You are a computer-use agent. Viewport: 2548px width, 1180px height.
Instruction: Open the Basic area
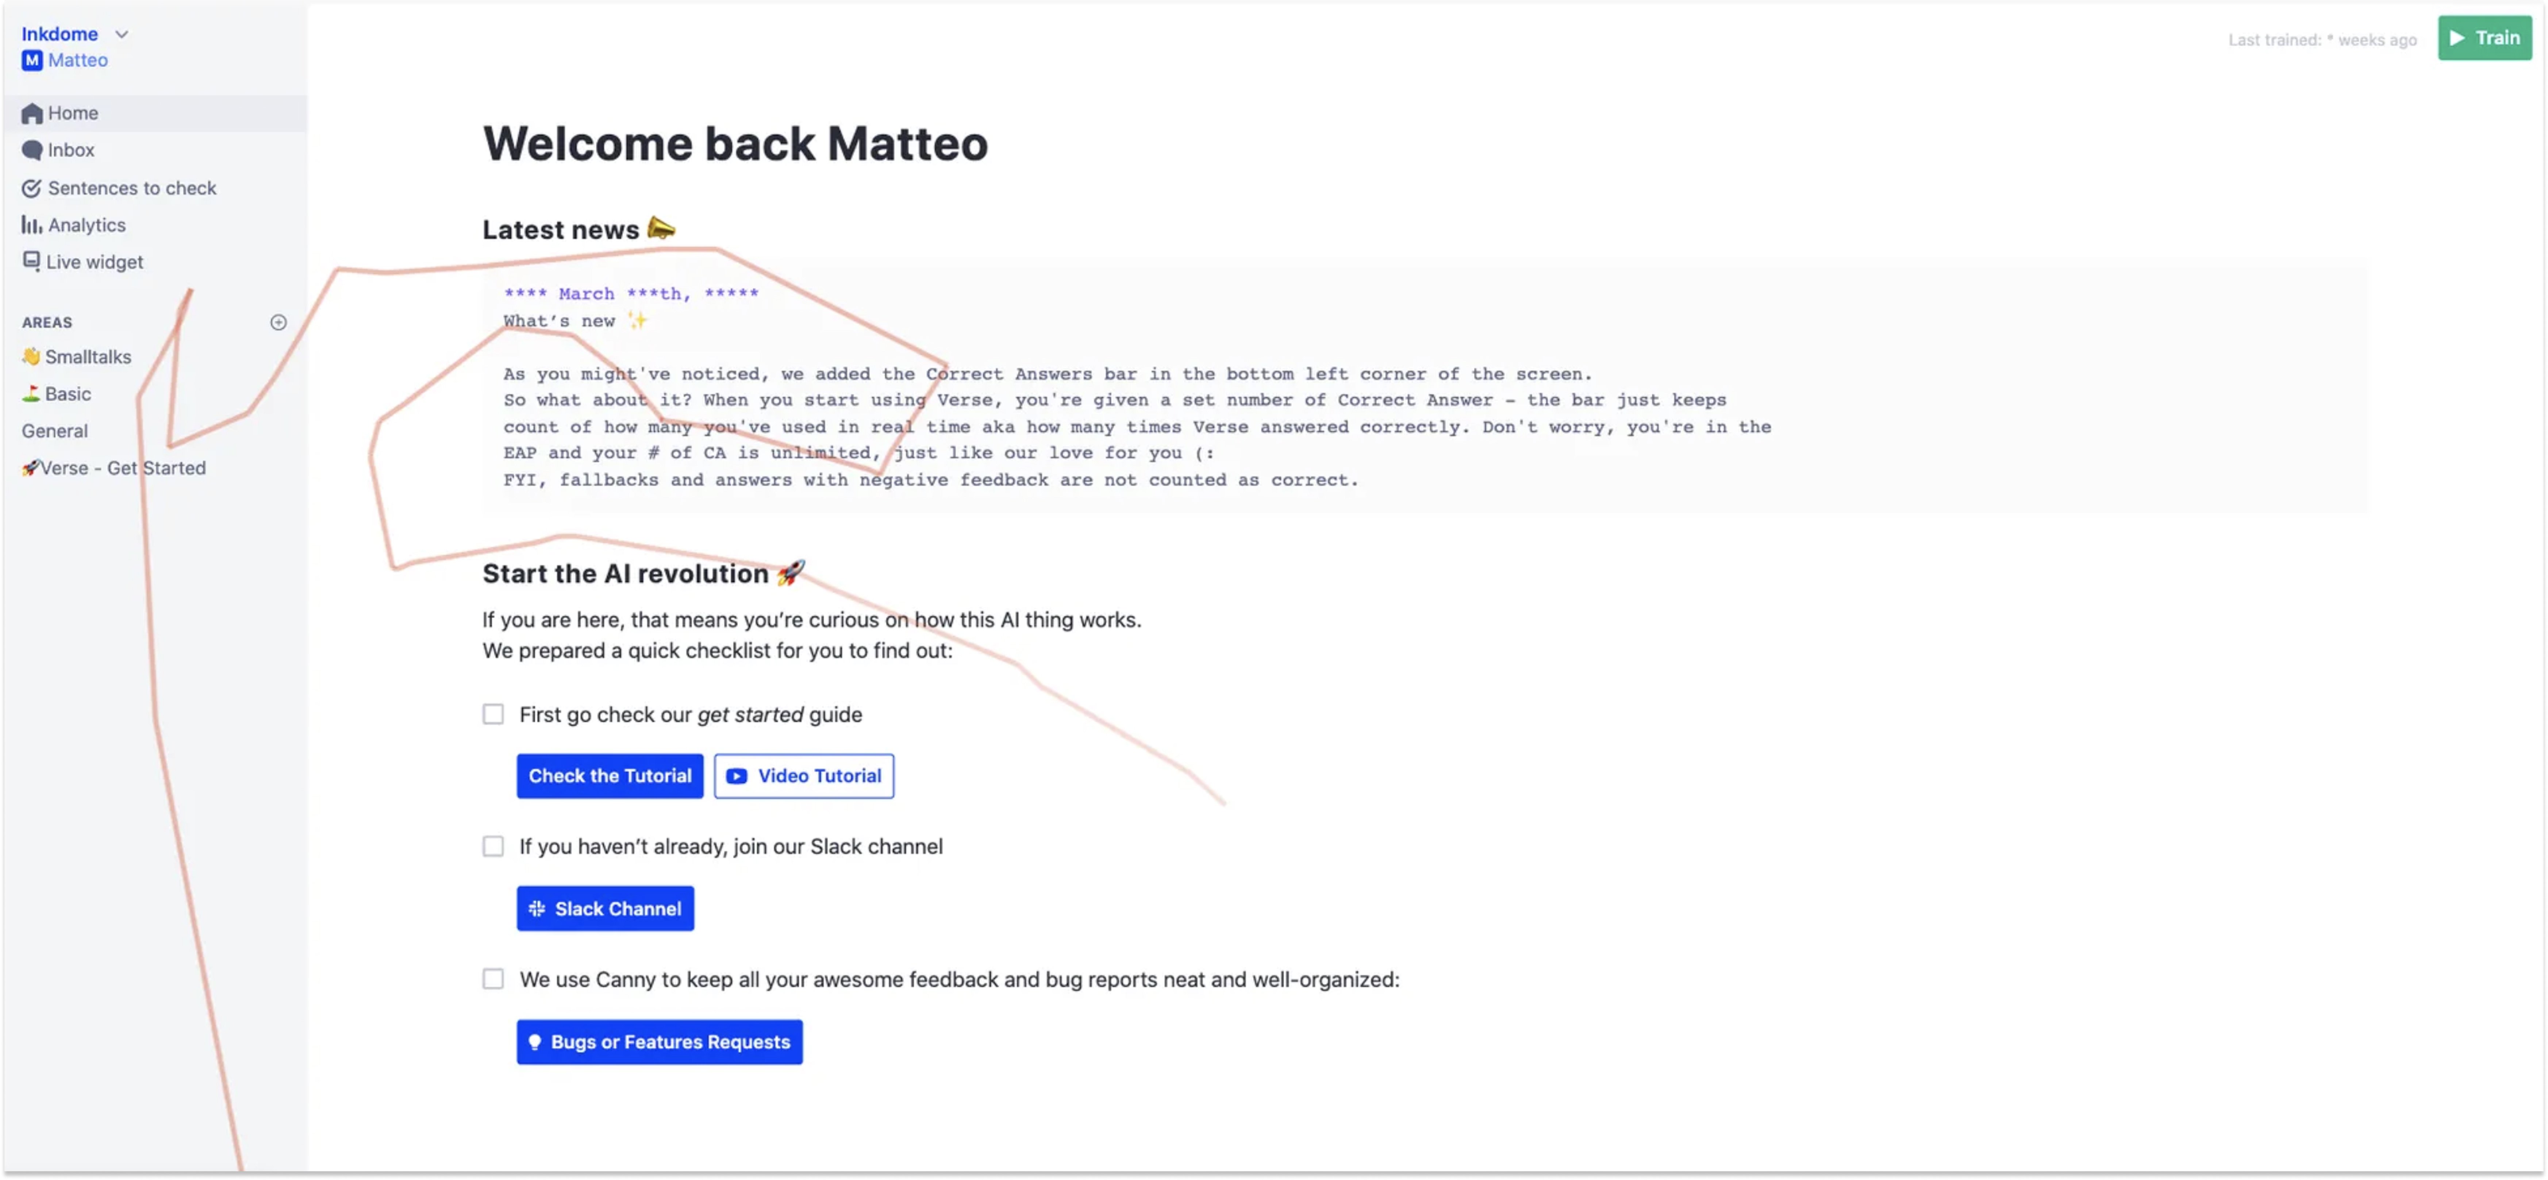(67, 394)
